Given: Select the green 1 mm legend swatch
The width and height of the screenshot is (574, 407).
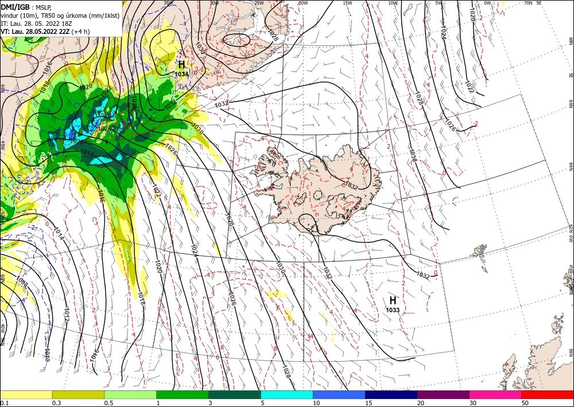Looking at the screenshot, I should 183,394.
